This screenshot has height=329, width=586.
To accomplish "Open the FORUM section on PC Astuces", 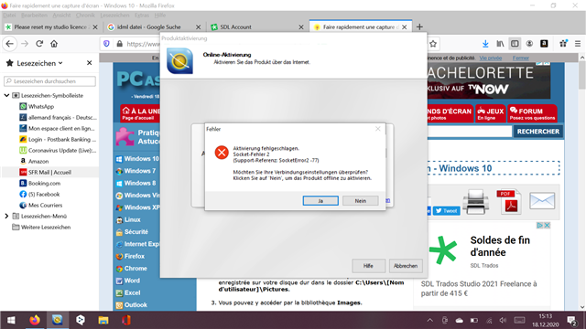I will (x=532, y=113).
